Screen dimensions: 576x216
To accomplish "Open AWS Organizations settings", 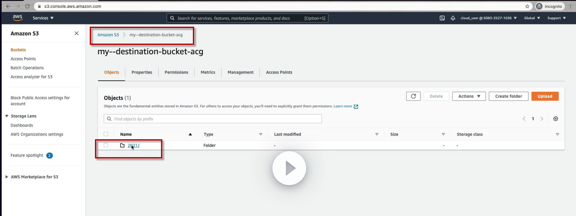I will pos(37,134).
